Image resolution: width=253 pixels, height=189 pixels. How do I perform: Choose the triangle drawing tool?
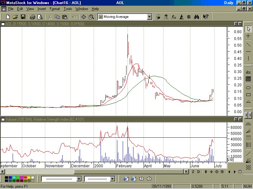click(x=248, y=102)
